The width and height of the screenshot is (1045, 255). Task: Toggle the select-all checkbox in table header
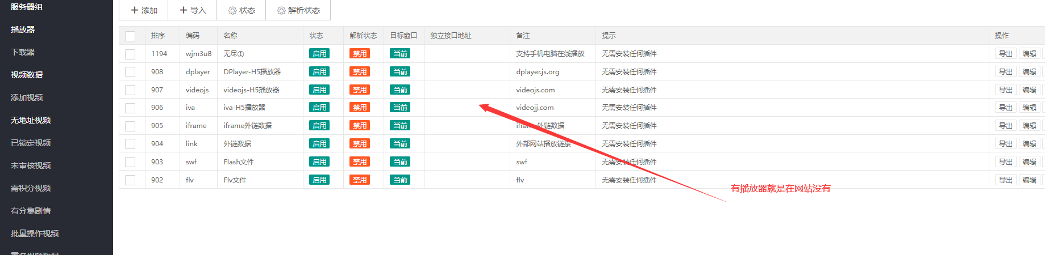(x=130, y=36)
